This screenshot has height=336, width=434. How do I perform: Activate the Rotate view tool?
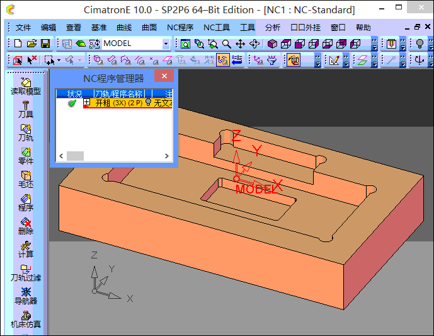[254, 43]
